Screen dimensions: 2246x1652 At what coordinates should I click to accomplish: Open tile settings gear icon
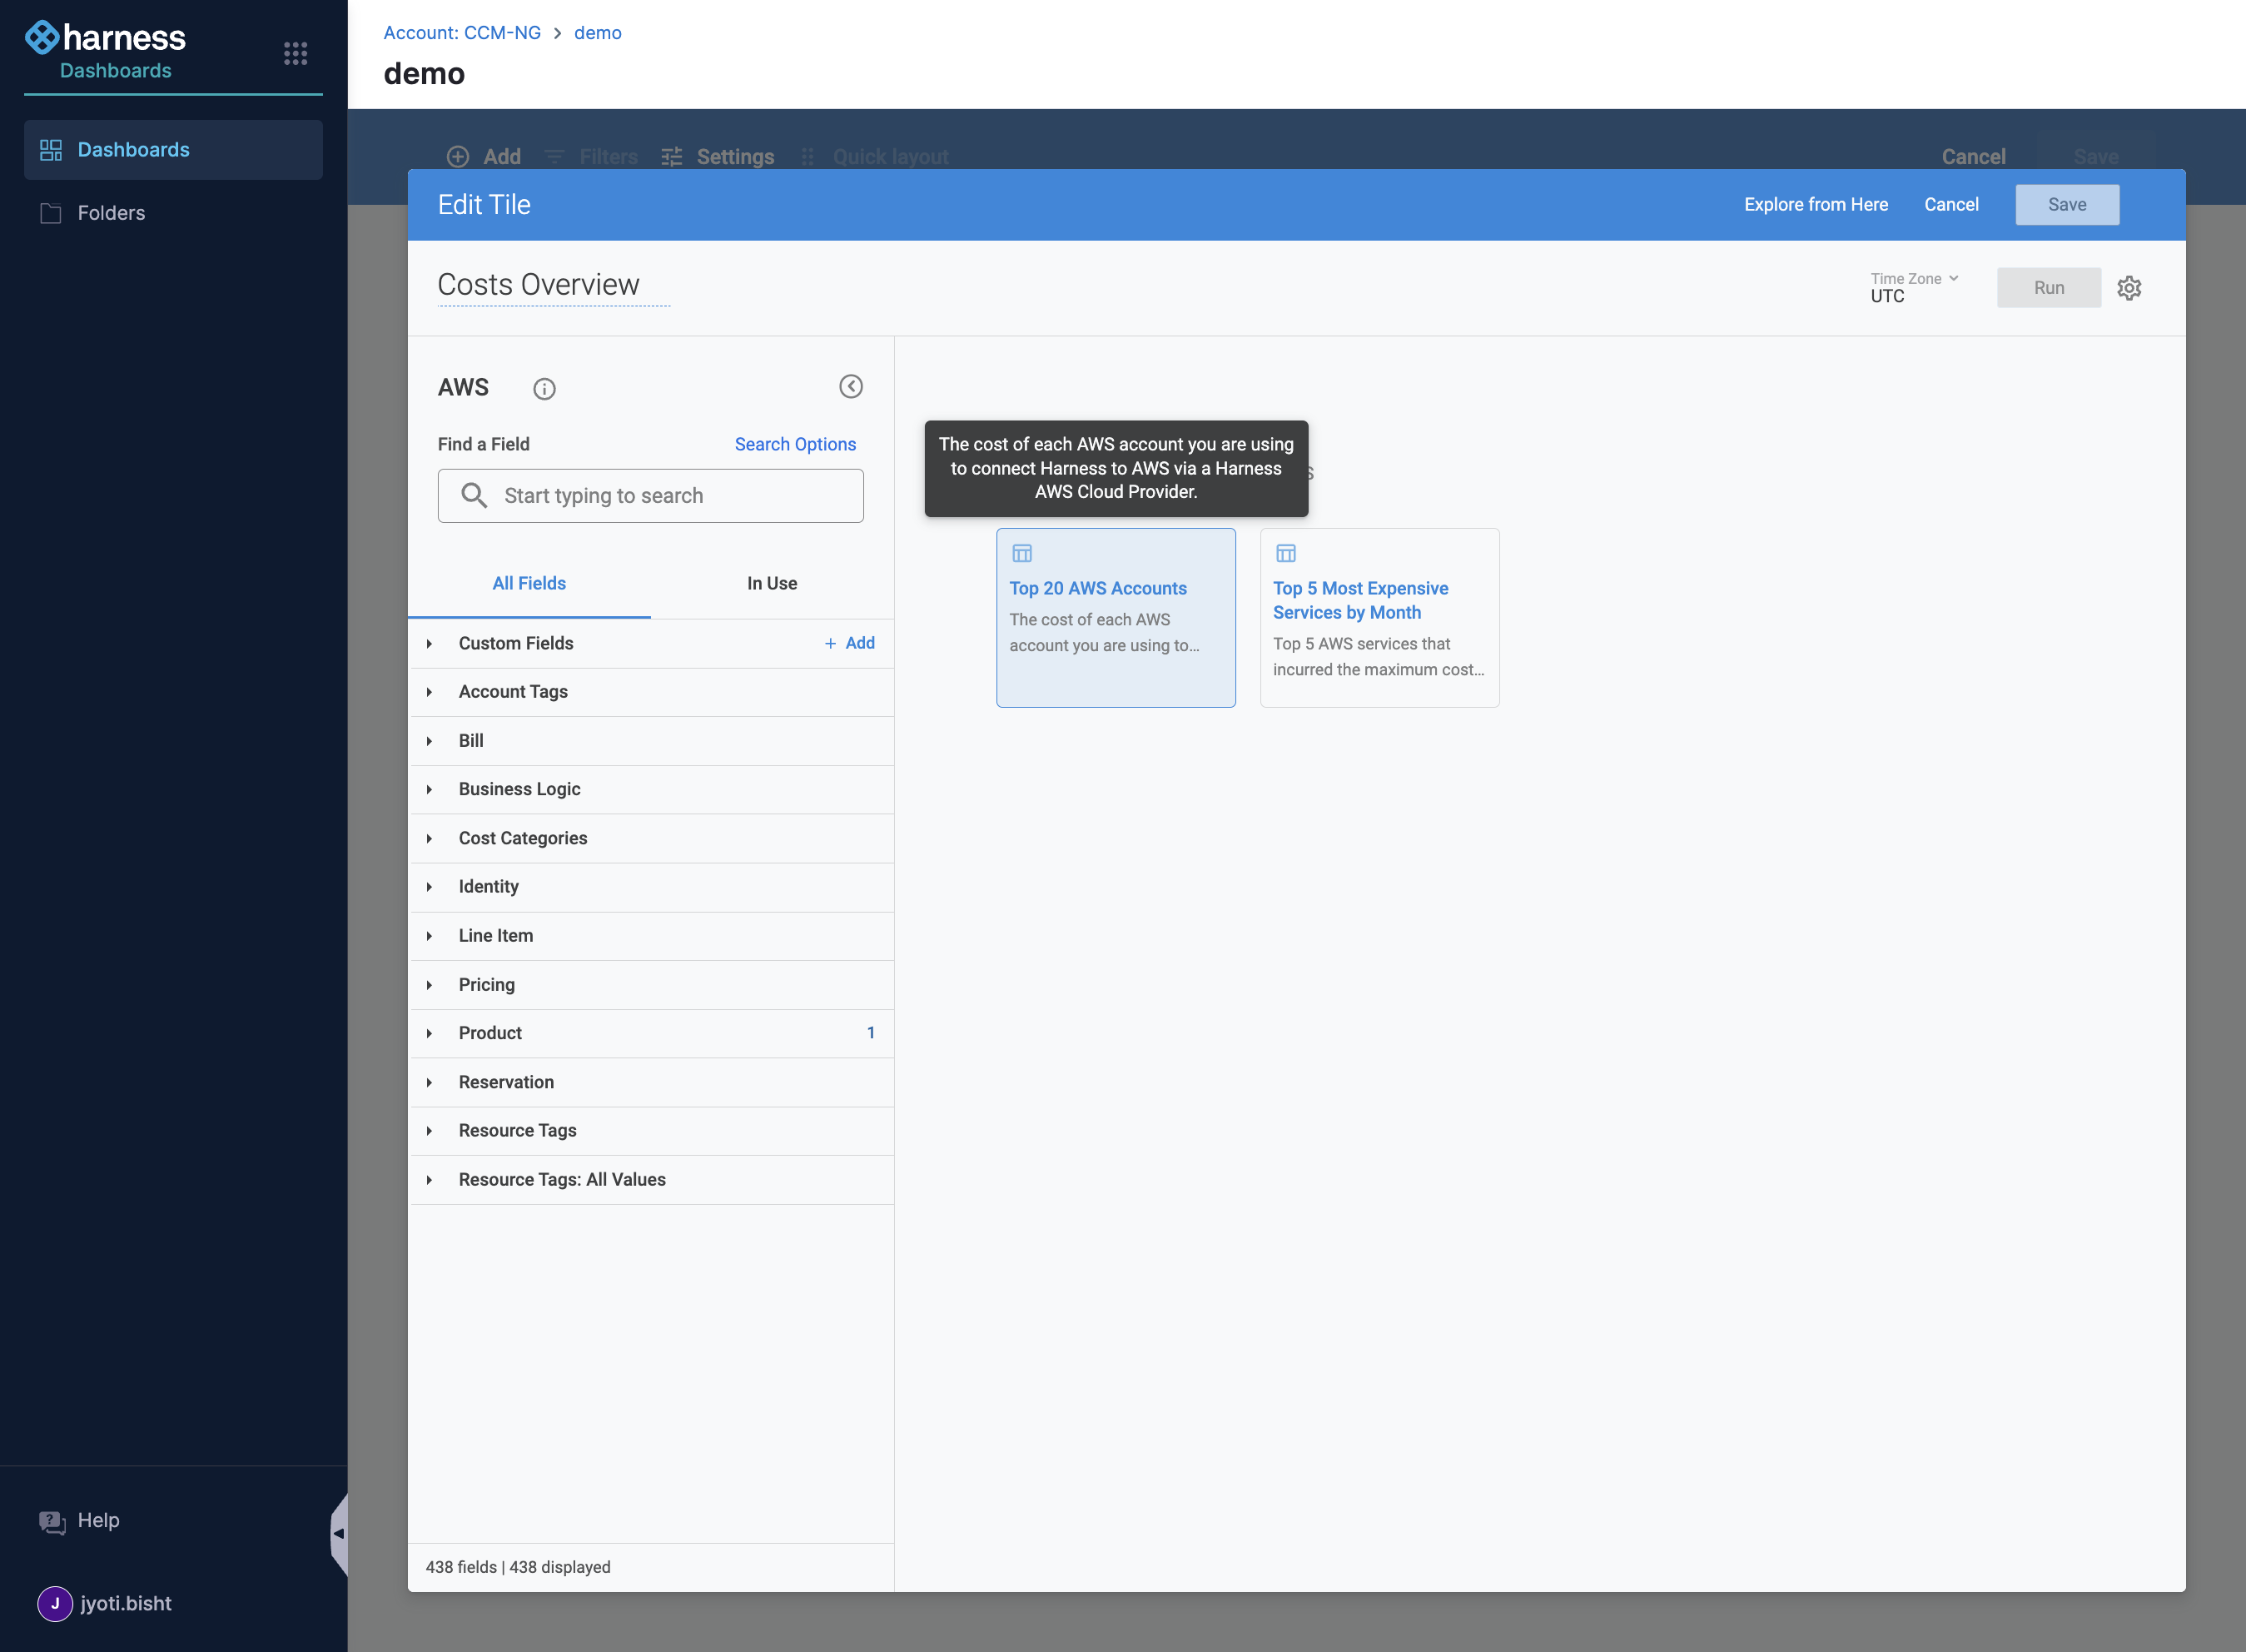[x=2129, y=288]
